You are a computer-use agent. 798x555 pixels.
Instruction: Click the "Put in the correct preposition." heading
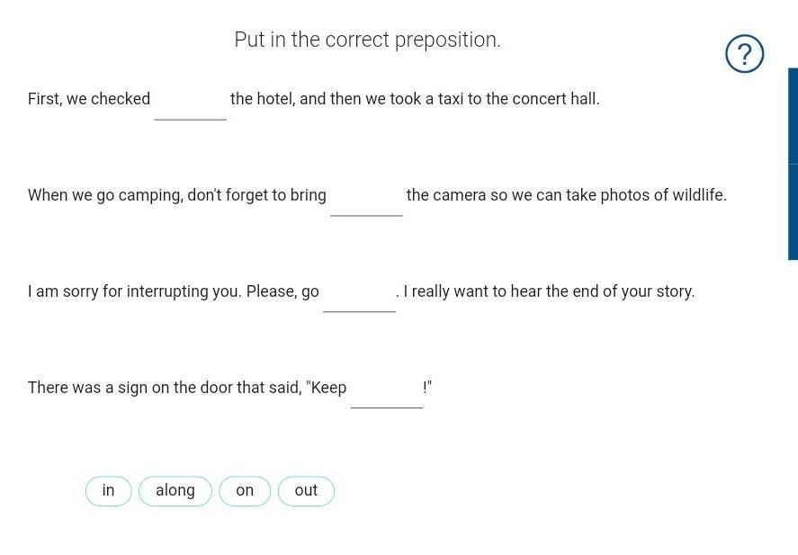point(367,40)
